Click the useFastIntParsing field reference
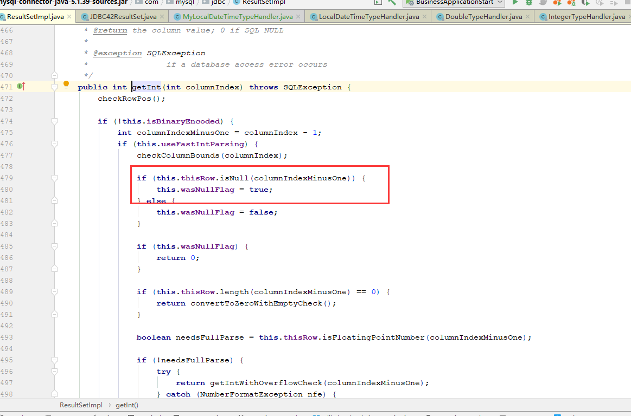This screenshot has width=631, height=416. pyautogui.click(x=202, y=144)
